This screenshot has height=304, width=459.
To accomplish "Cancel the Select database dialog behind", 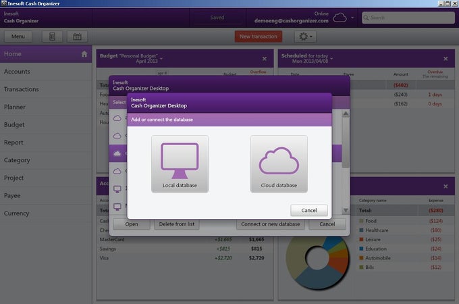I will [327, 224].
